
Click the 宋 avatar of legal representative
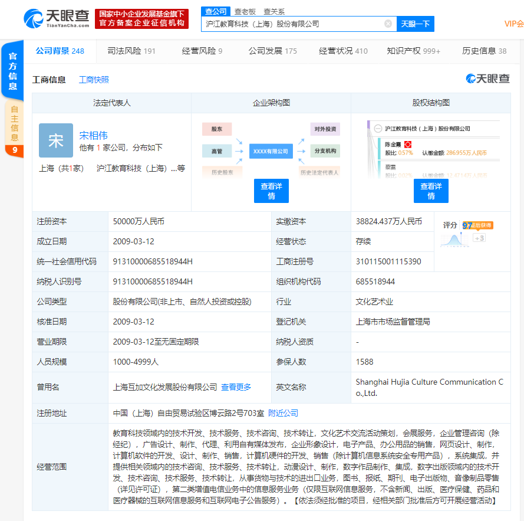click(x=56, y=140)
